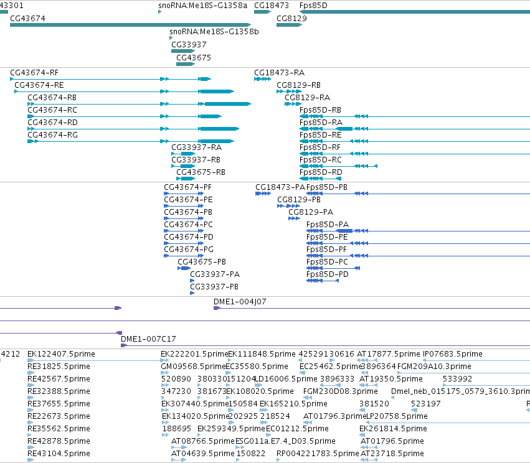The image size is (530, 463).
Task: Click transcript label CG43674-RC
Action: (x=52, y=110)
